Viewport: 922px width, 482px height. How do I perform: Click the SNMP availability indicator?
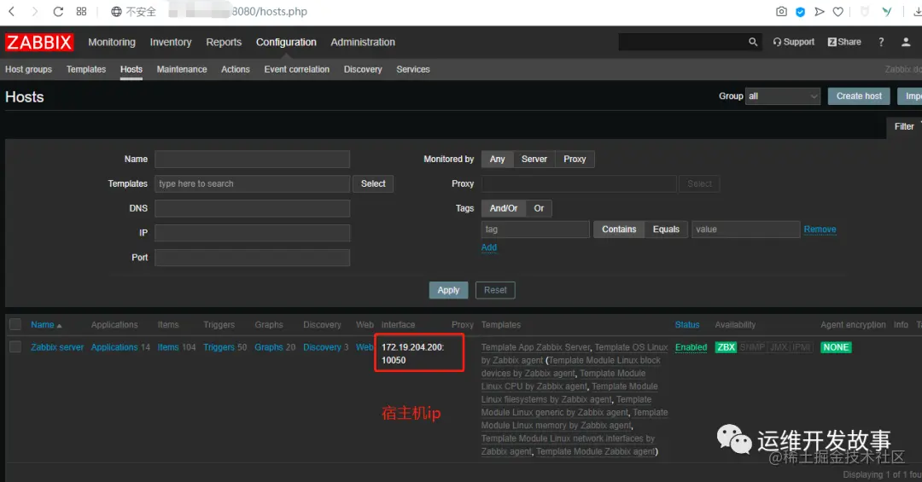(752, 347)
